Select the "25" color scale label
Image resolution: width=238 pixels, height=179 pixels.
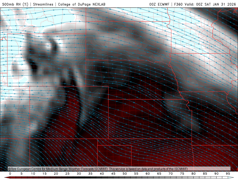[68, 174]
